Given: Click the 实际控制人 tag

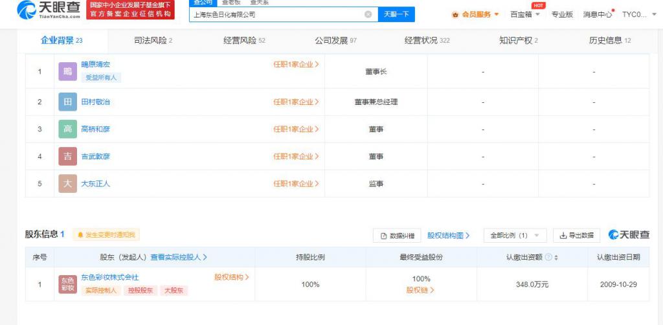Looking at the screenshot, I should click(x=101, y=291).
